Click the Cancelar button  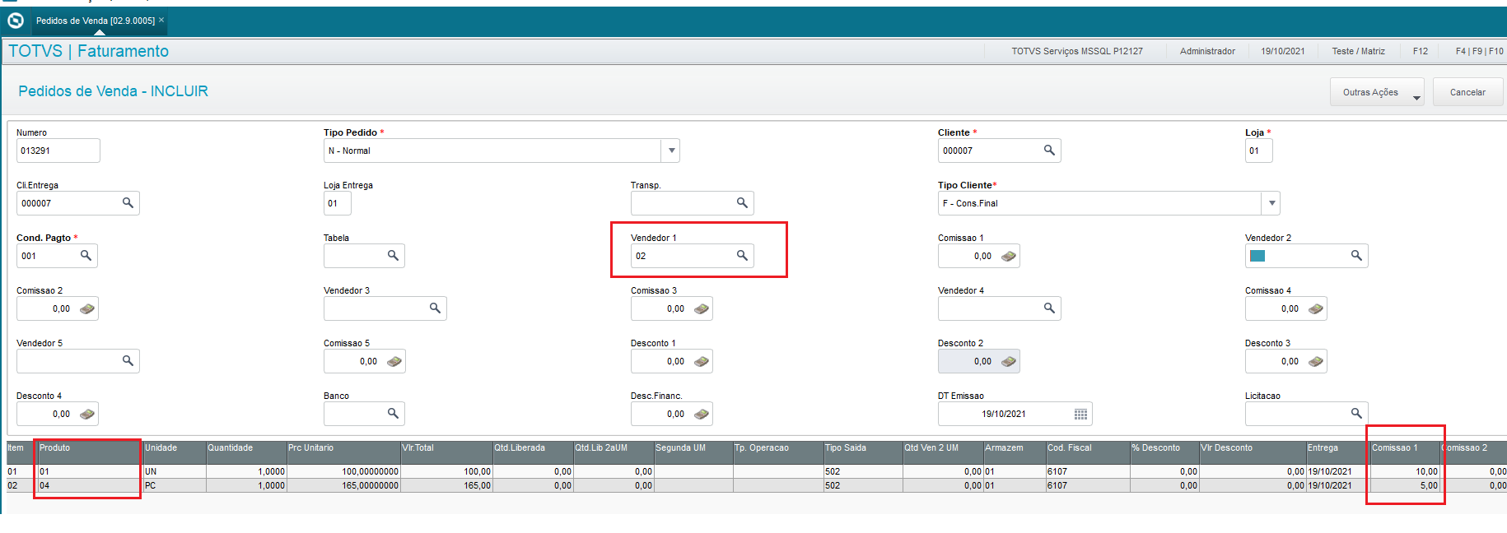click(1467, 92)
